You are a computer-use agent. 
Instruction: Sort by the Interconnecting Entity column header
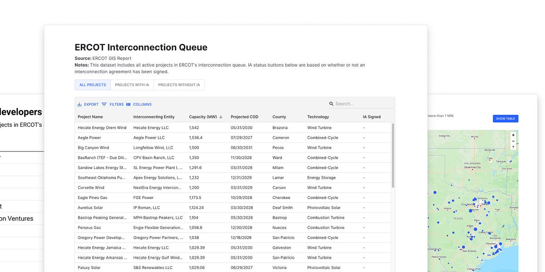point(154,117)
